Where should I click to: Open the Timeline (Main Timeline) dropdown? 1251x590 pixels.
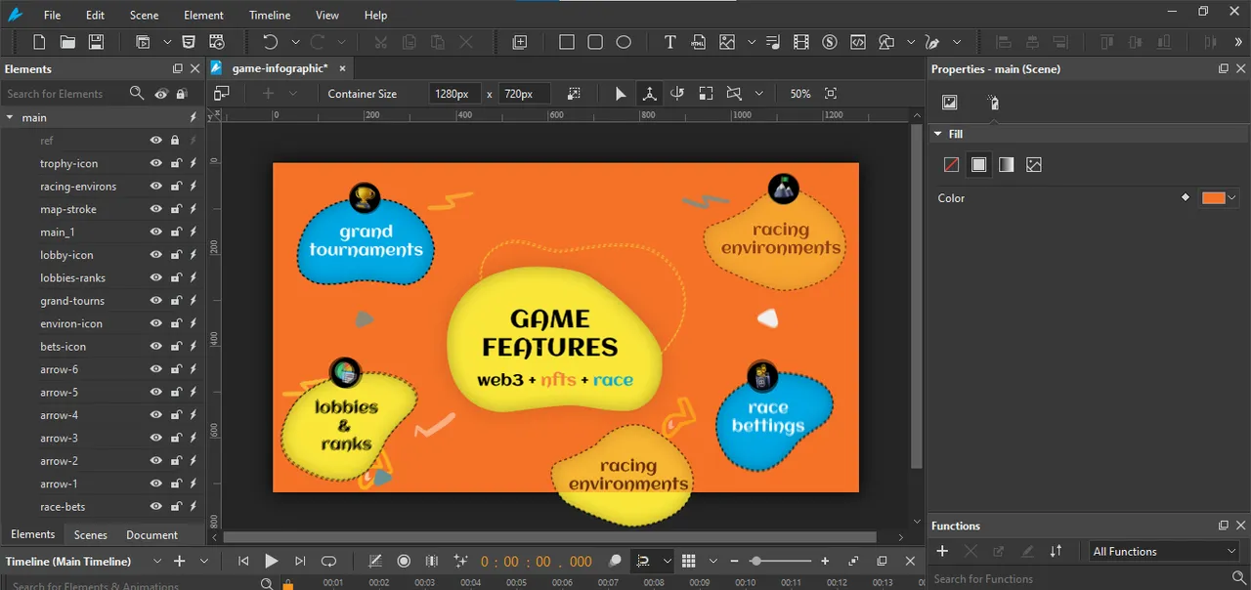coord(157,561)
